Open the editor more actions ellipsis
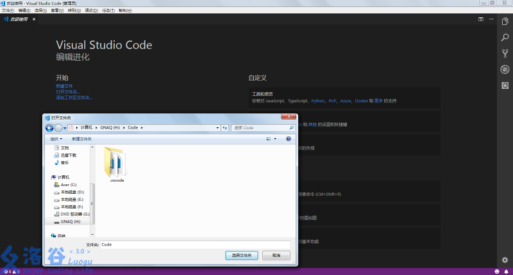This screenshot has height=275, width=513. [x=491, y=19]
